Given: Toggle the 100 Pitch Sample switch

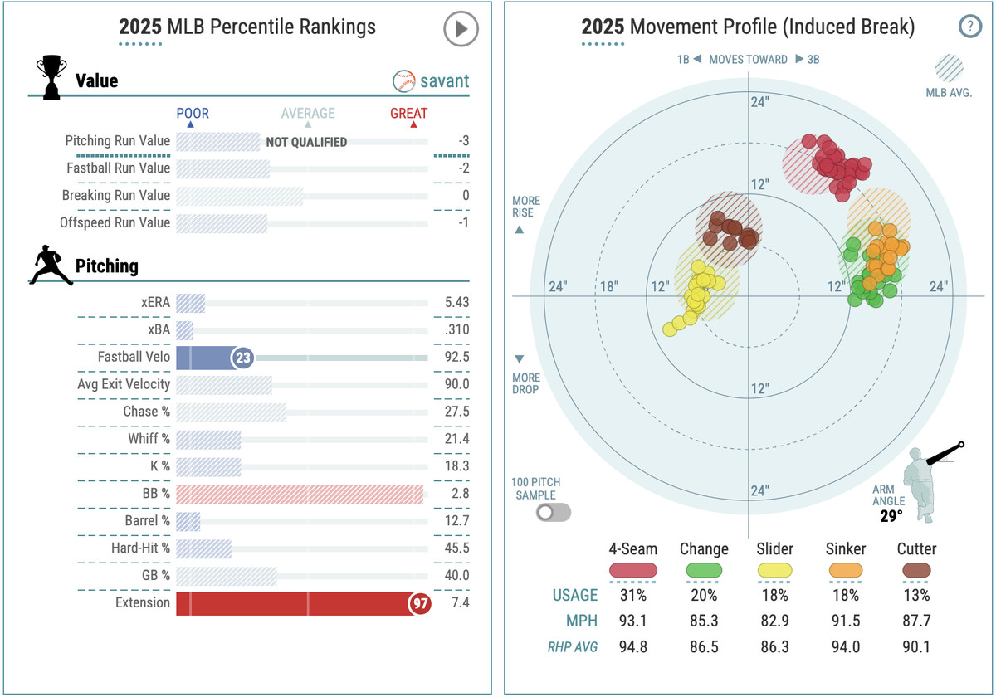Looking at the screenshot, I should pos(553,512).
